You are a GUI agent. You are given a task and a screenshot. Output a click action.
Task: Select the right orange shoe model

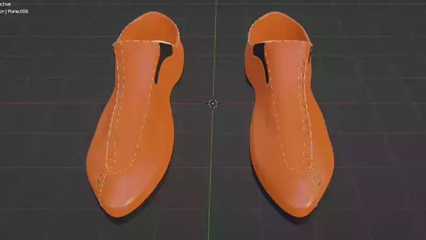tap(289, 114)
